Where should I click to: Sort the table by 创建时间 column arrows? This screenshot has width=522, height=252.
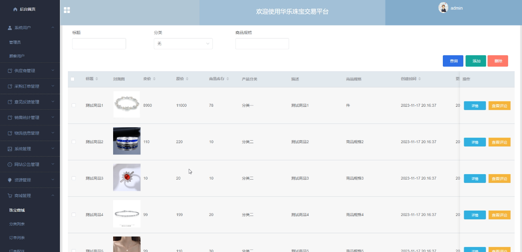click(x=419, y=79)
